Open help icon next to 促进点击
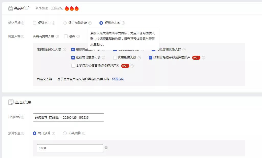The image size is (262, 158). click(53, 23)
